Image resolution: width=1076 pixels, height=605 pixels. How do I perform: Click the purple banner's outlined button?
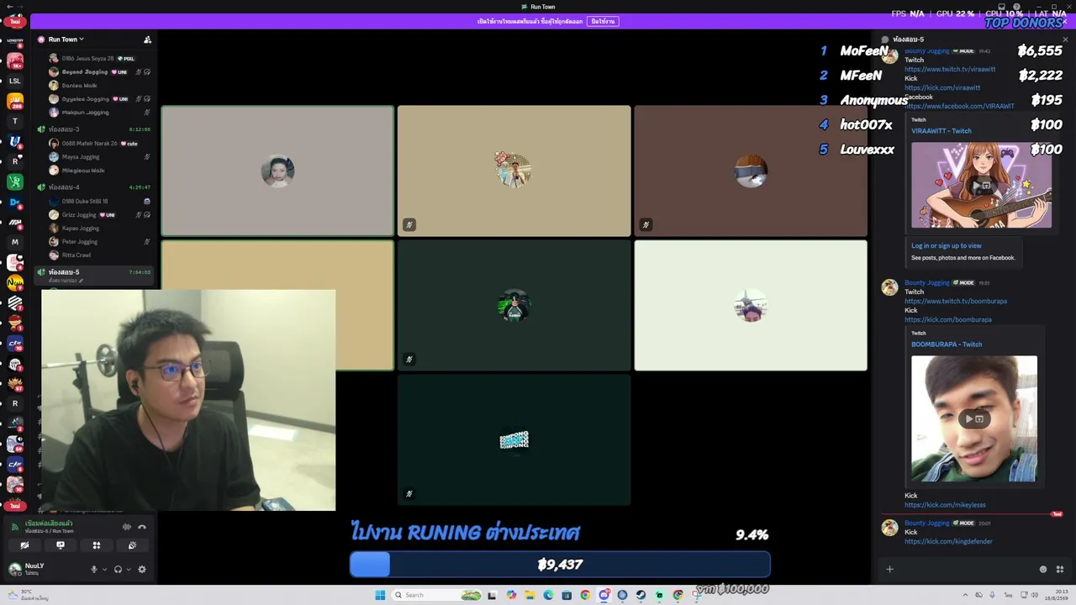pyautogui.click(x=602, y=21)
